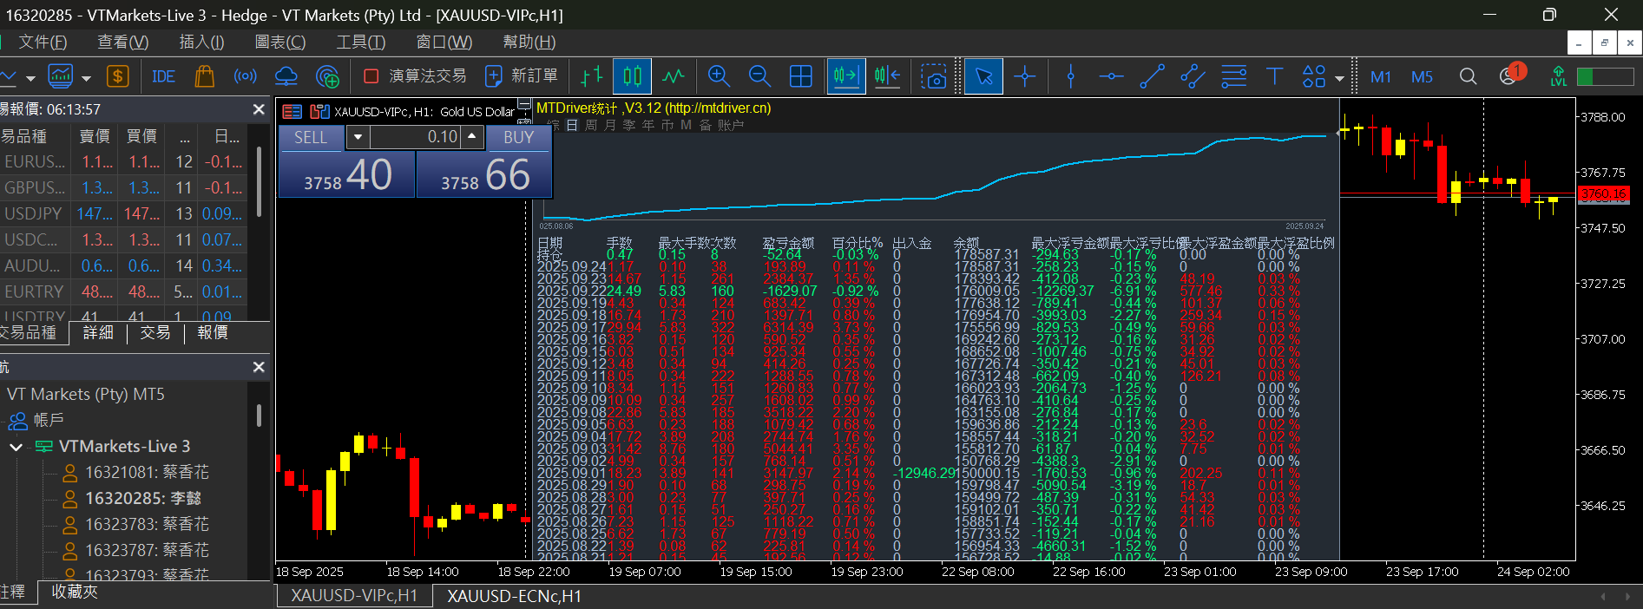Select account 16323783 蔡香花
Screen dimensions: 1643x609
[x=136, y=524]
